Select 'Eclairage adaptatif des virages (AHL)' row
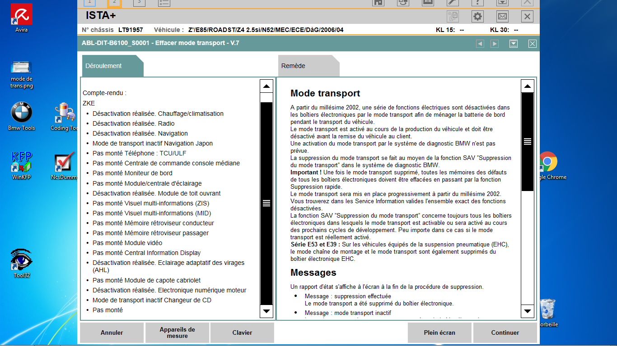The height and width of the screenshot is (346, 617). point(168,266)
